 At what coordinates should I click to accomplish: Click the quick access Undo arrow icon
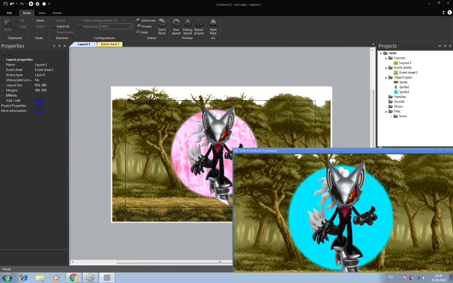click(x=12, y=4)
